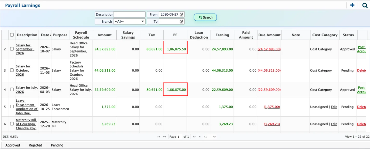Tick the select-all checkbox in the table header
The width and height of the screenshot is (370, 149).
[x=12, y=35]
